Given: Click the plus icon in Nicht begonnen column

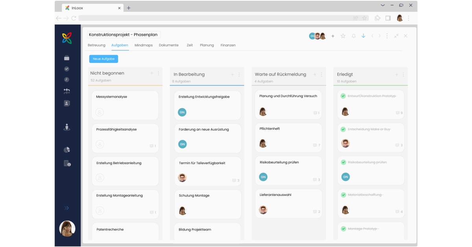Looking at the screenshot, I should (151, 73).
